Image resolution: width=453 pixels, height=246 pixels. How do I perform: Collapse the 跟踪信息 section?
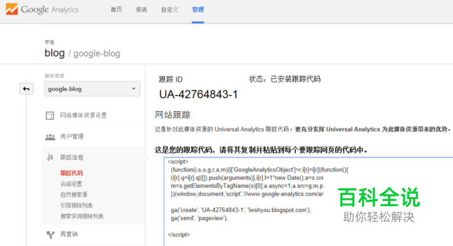click(72, 158)
